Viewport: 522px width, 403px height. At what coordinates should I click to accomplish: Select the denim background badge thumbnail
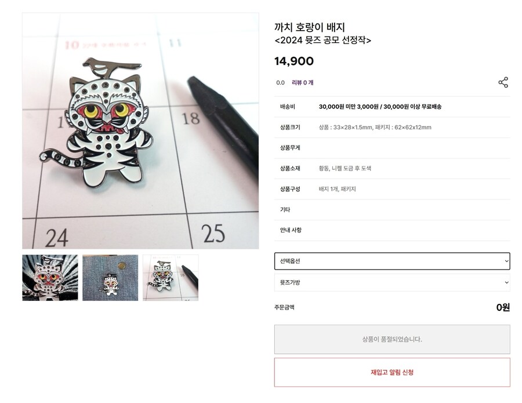pyautogui.click(x=110, y=278)
